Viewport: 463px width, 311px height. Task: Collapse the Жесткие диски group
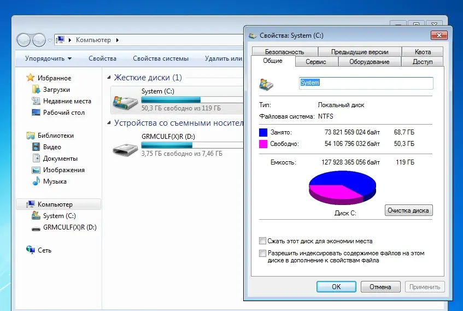(109, 78)
